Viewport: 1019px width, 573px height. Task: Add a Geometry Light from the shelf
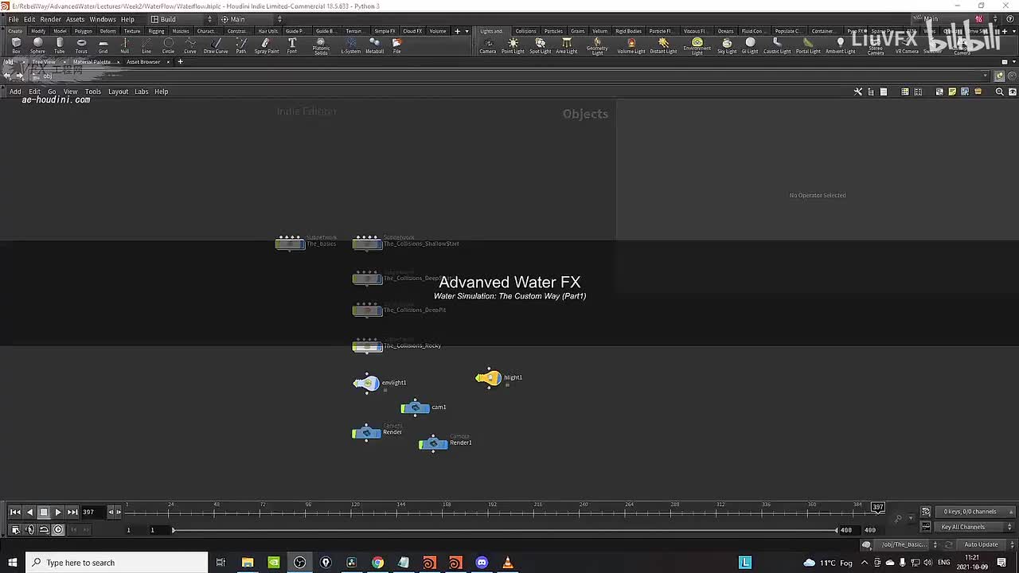597,46
